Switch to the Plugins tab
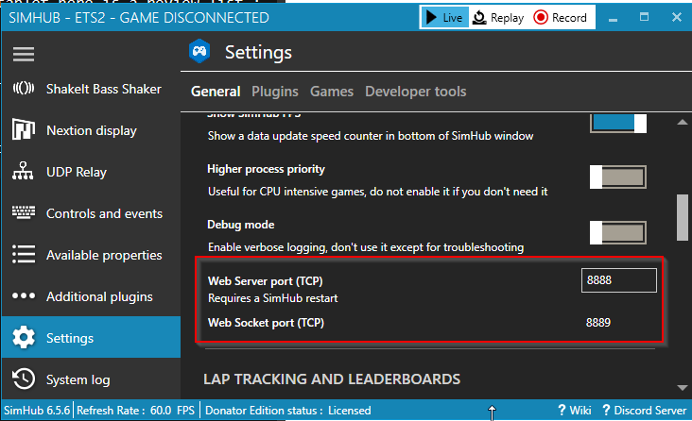This screenshot has width=692, height=421. [275, 92]
